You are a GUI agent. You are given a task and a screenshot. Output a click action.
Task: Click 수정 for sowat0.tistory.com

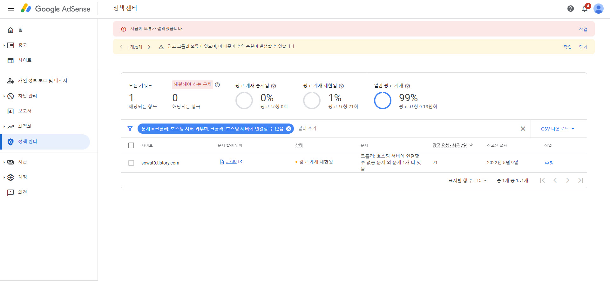[549, 163]
